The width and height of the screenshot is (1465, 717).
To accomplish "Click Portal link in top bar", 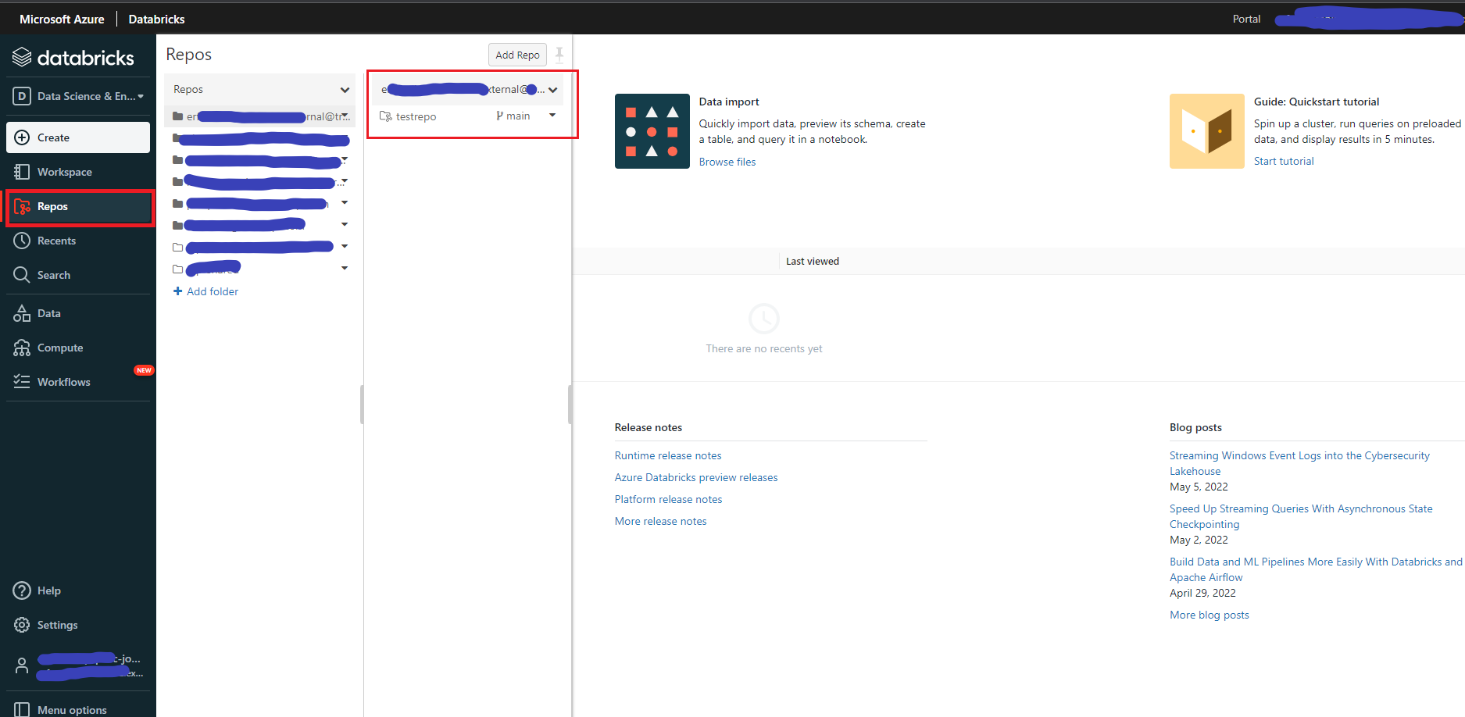I will click(x=1246, y=19).
